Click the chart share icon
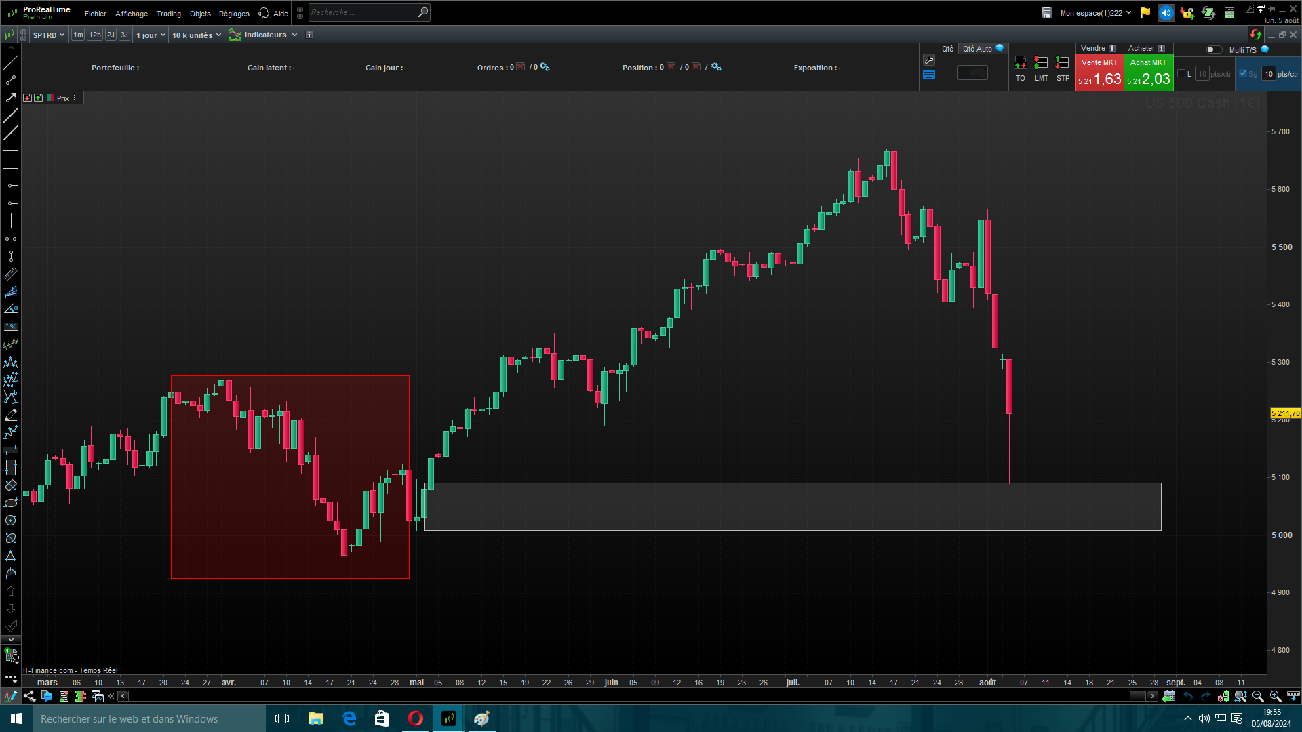This screenshot has width=1302, height=732. pyautogui.click(x=29, y=696)
